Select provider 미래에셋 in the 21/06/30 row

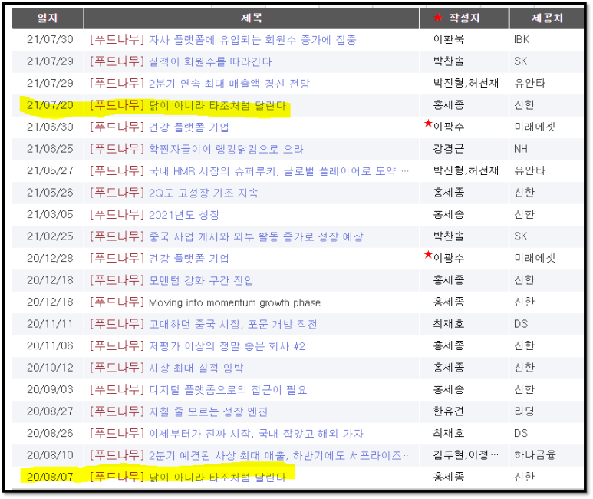(x=535, y=127)
